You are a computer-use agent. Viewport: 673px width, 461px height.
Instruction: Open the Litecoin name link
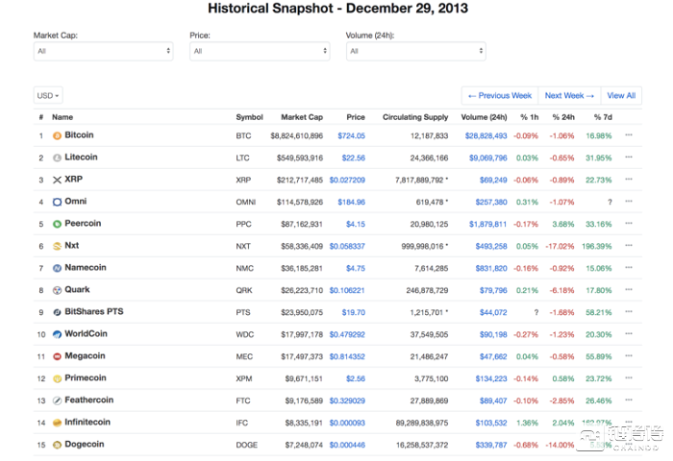coord(81,157)
